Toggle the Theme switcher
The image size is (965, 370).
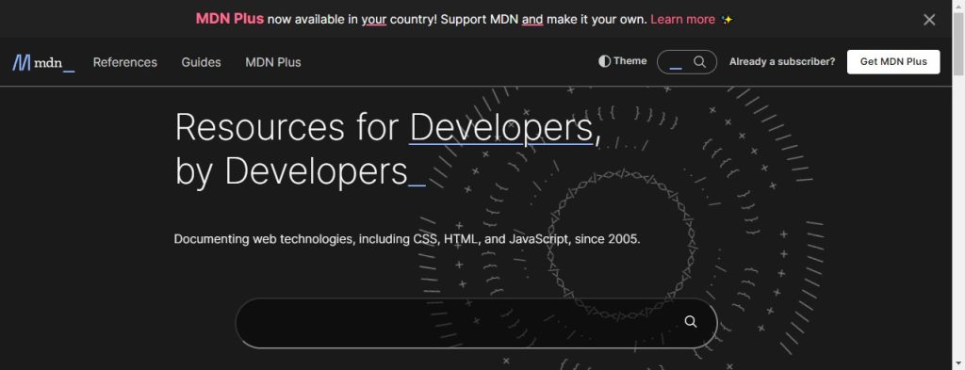(622, 61)
